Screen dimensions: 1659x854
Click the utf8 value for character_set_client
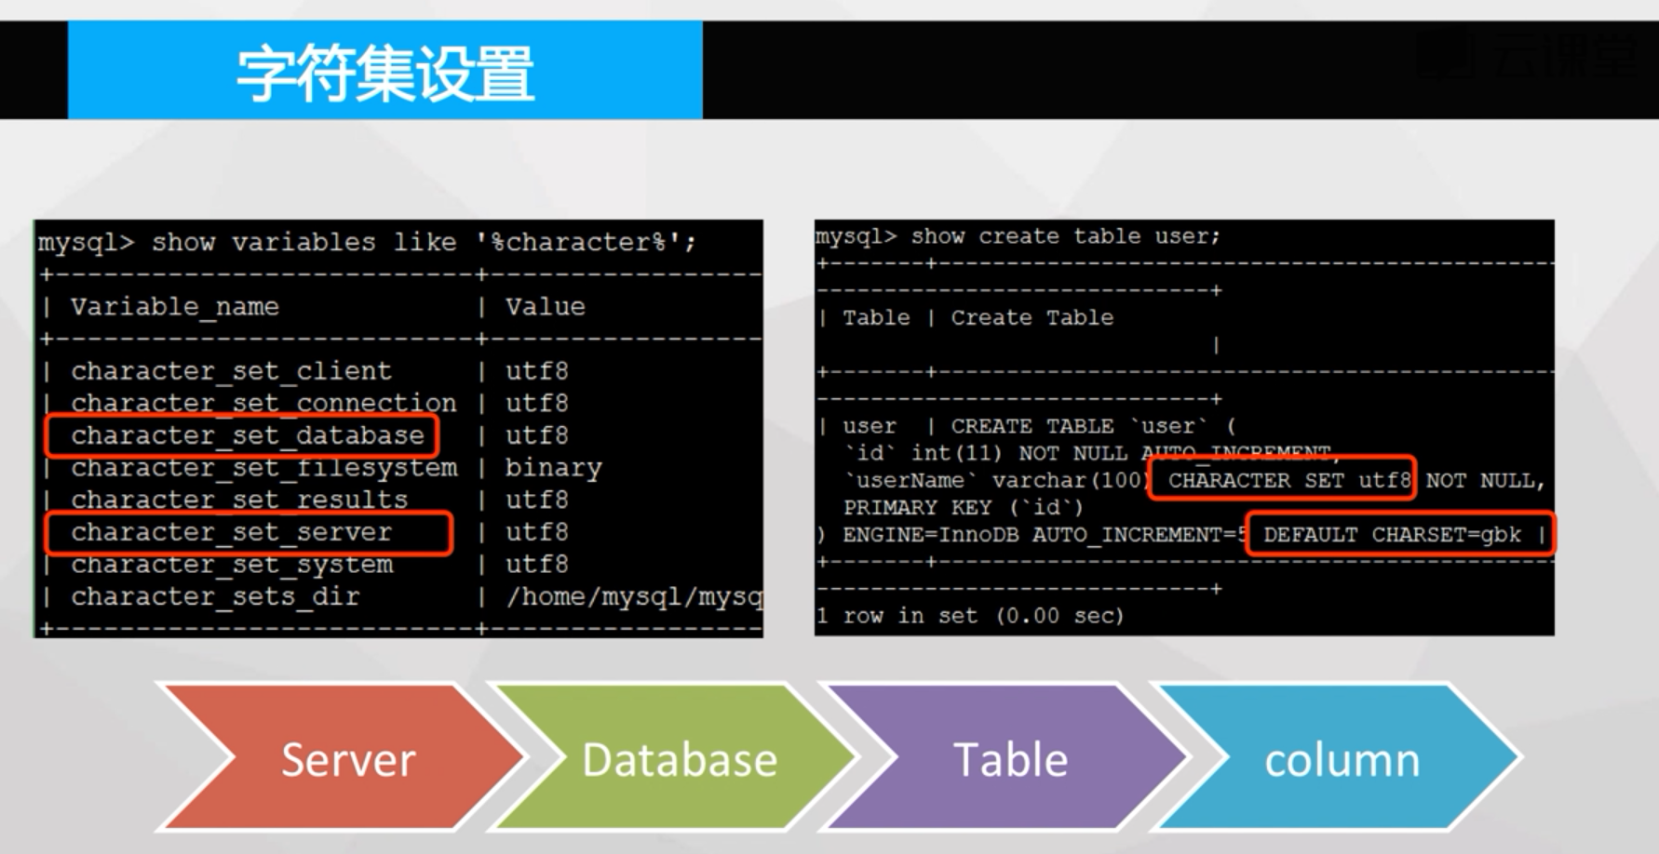pos(537,371)
